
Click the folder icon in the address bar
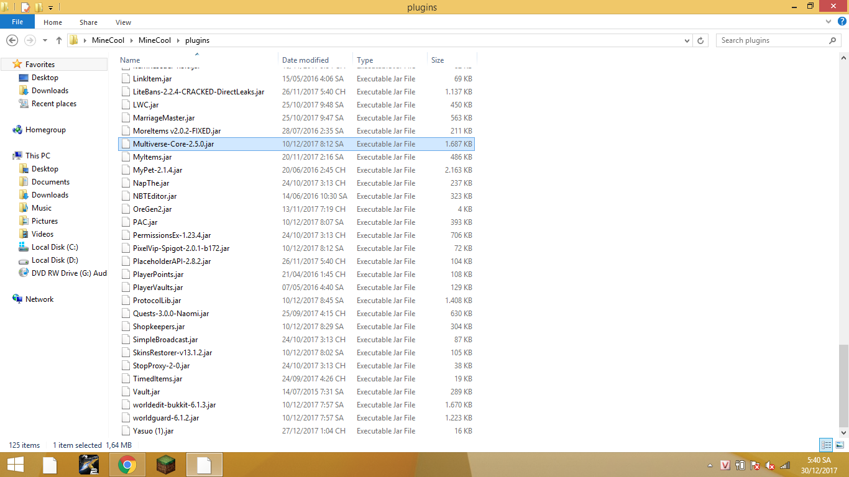(x=74, y=40)
